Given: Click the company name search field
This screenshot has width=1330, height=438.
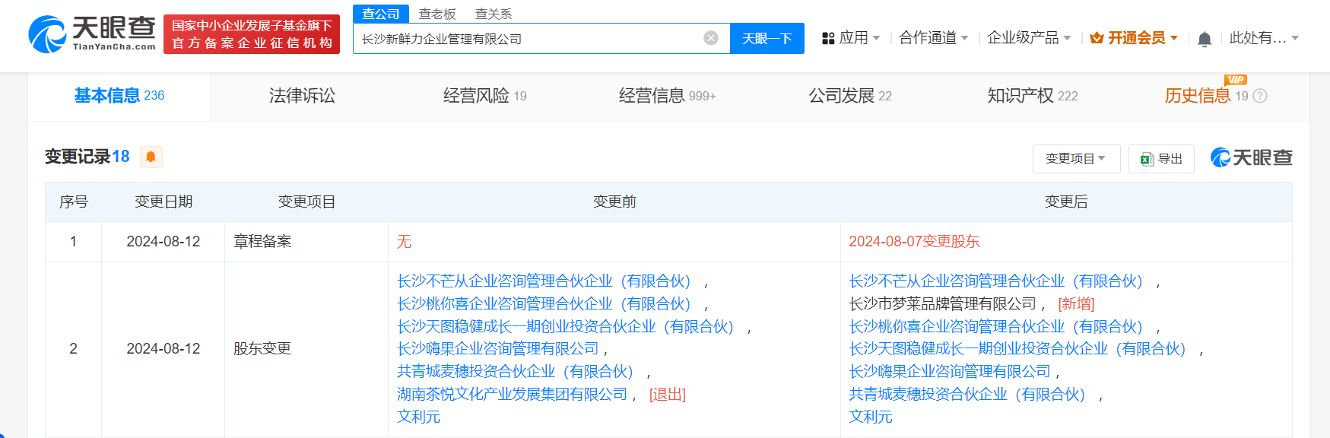Looking at the screenshot, I should click(x=529, y=39).
